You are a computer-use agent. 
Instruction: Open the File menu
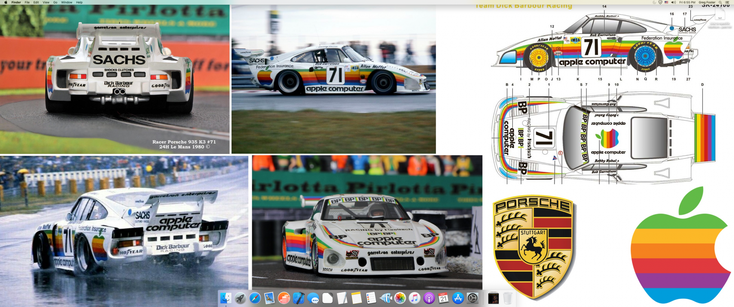point(27,2)
